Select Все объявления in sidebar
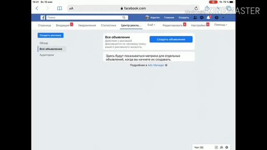 click(52, 49)
